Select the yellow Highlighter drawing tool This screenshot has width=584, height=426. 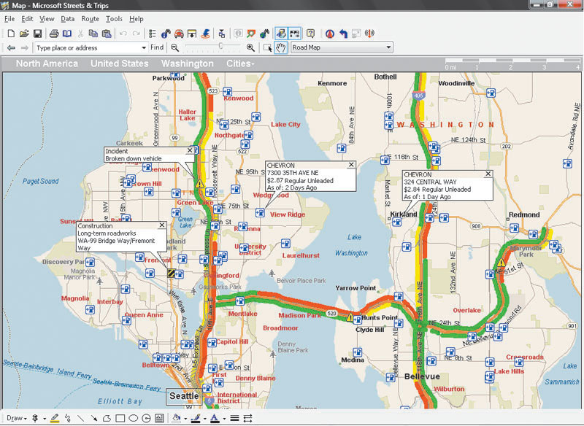pyautogui.click(x=54, y=417)
